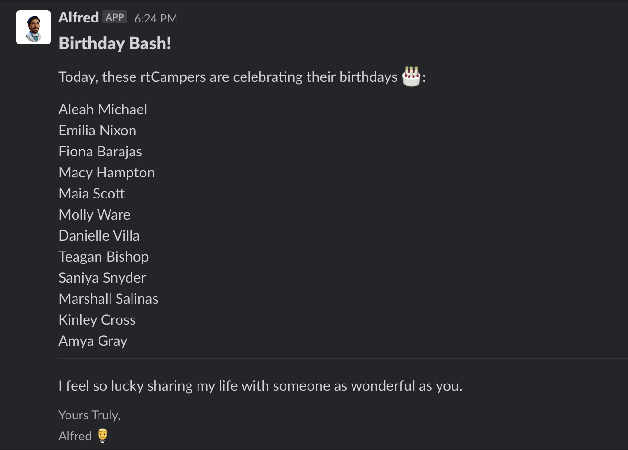This screenshot has height=450, width=628.
Task: Click the name Molly Ware
Action: (94, 215)
